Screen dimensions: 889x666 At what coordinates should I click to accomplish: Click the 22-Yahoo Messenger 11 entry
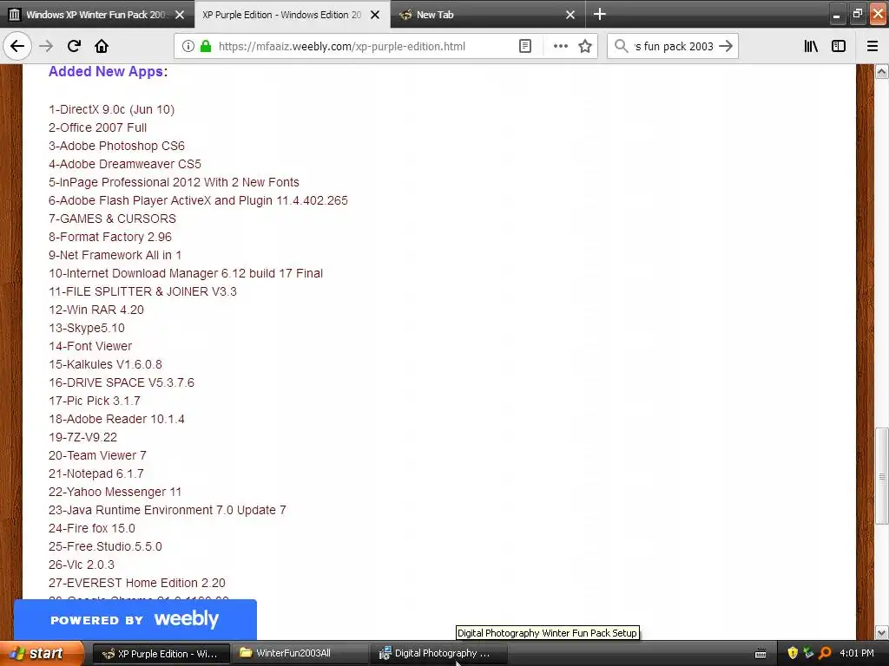115,492
